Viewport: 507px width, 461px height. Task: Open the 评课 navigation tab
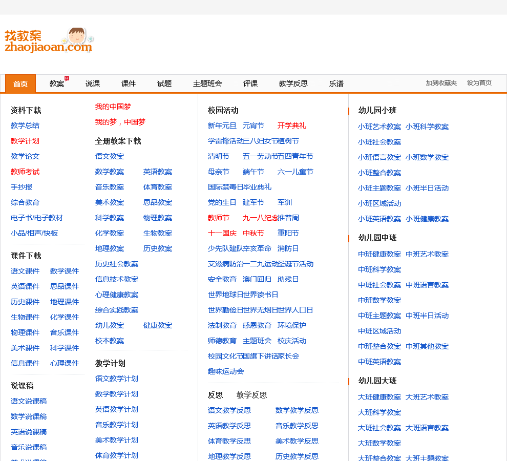[250, 84]
